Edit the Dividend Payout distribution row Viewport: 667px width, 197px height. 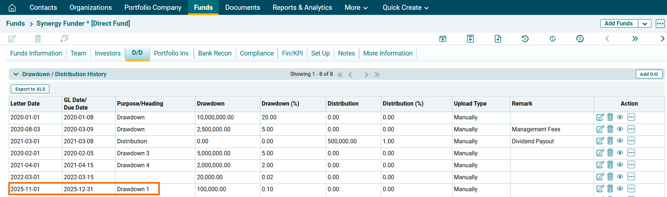click(600, 141)
